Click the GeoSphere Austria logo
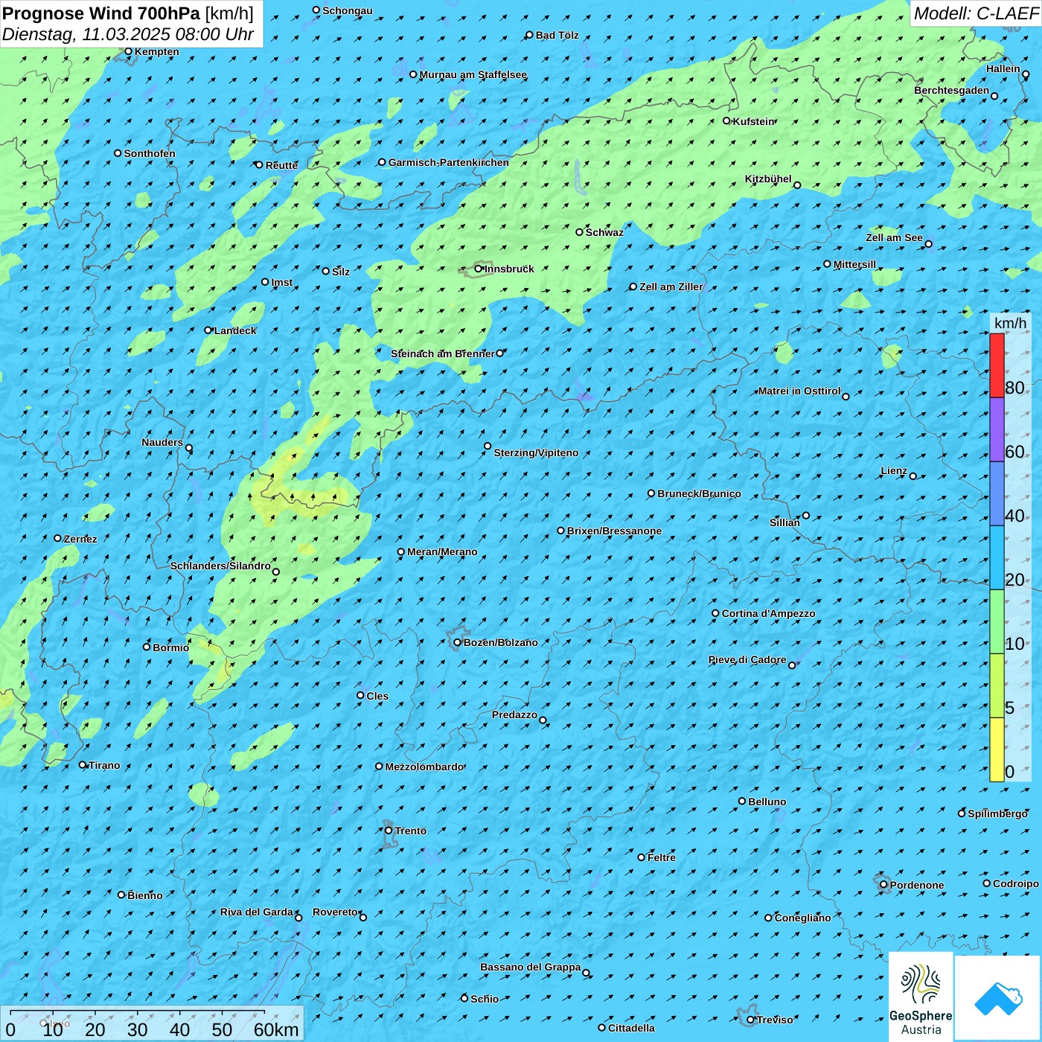 click(x=921, y=997)
